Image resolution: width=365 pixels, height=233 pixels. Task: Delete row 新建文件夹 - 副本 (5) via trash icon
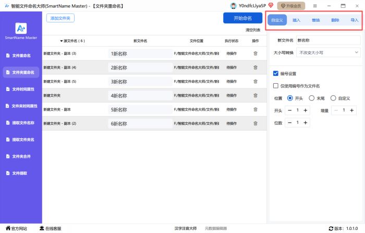coord(255,82)
